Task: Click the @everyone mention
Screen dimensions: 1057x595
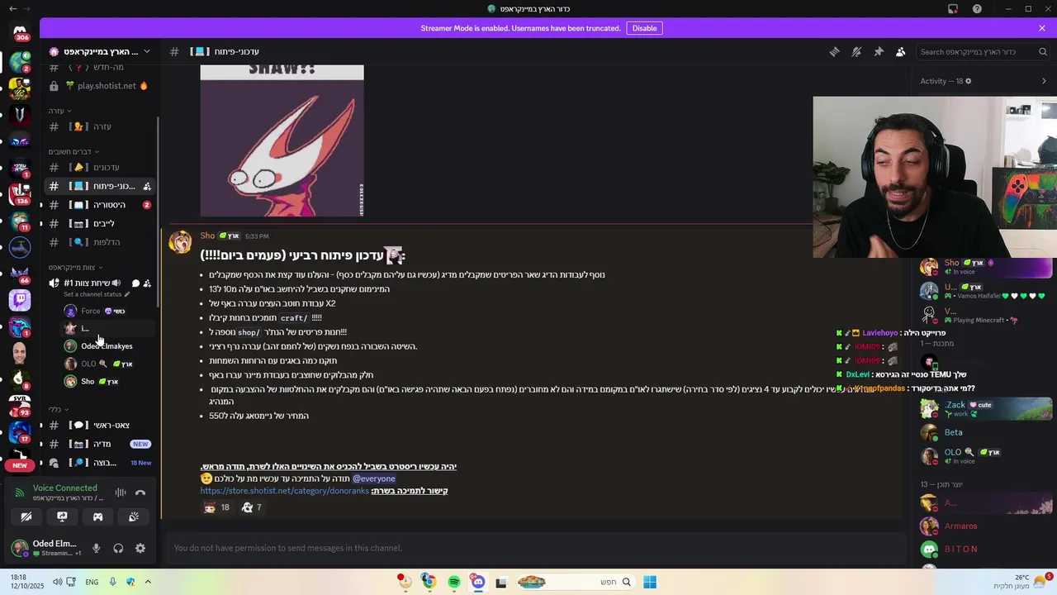Action: (x=374, y=478)
